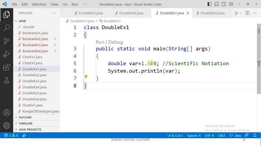Screen dimensions: 261x146
Task: Open the Selection menu
Action: tap(39, 4)
